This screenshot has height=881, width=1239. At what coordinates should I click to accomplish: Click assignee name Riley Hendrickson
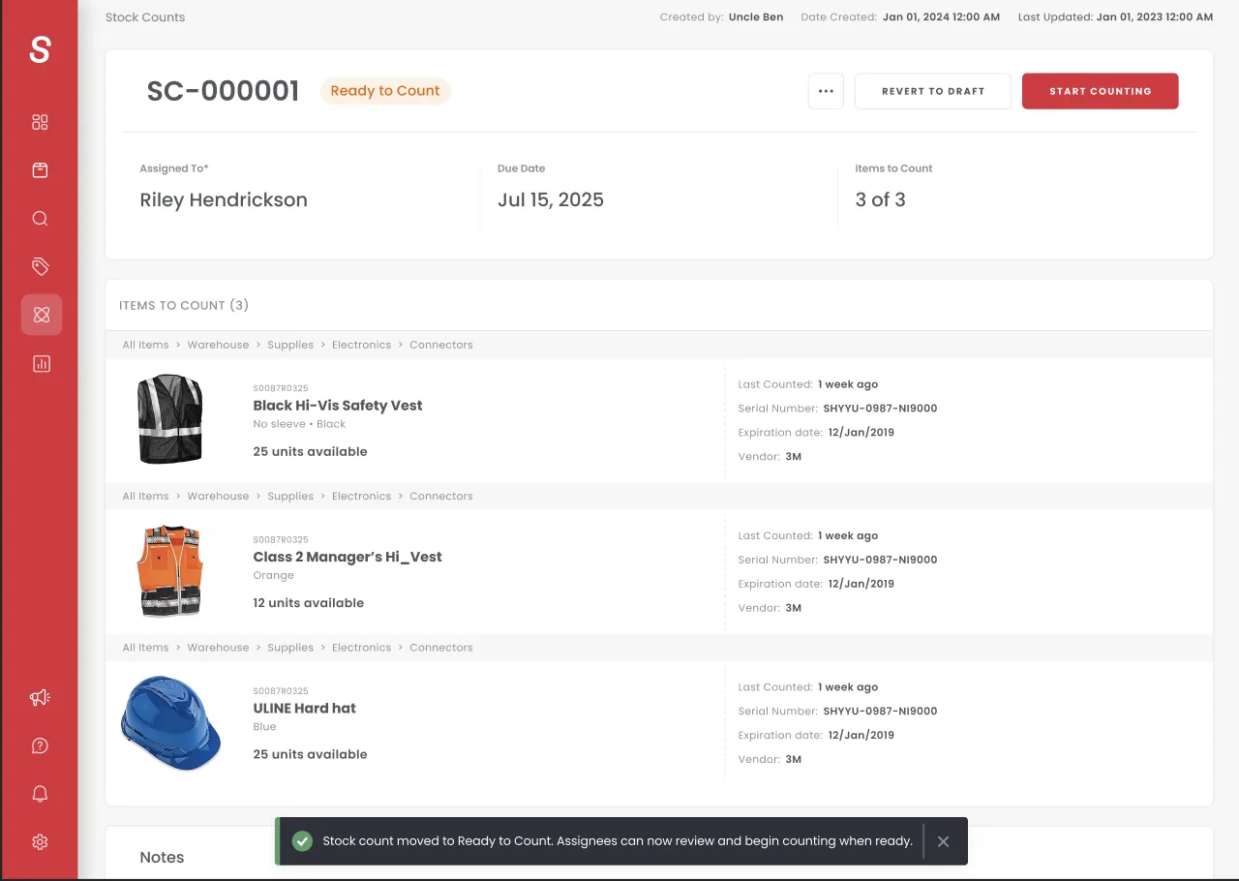coord(224,200)
